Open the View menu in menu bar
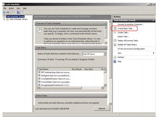This screenshot has height=119, width=158. (x=18, y=8)
